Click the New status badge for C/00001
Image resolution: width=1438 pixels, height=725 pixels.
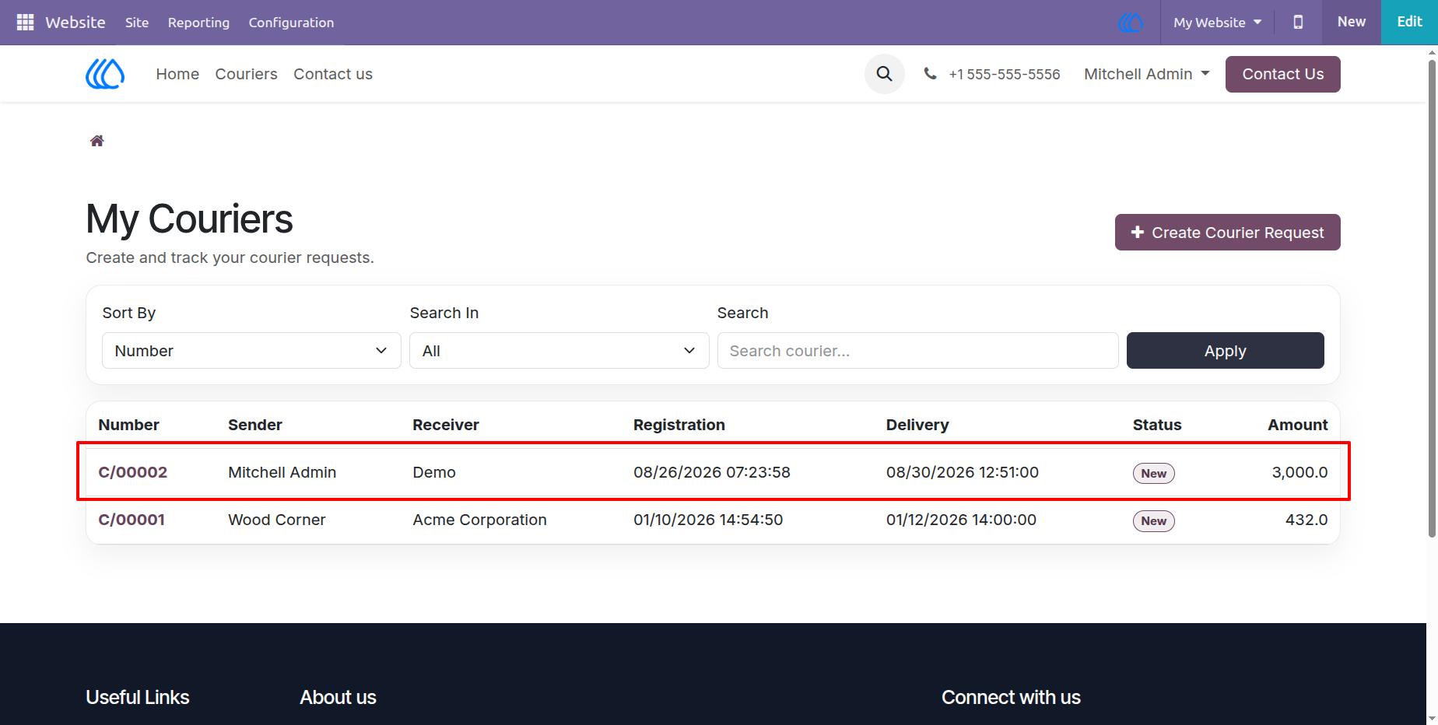click(x=1153, y=520)
